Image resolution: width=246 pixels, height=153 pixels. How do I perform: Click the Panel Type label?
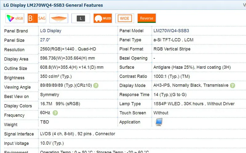pyautogui.click(x=130, y=40)
